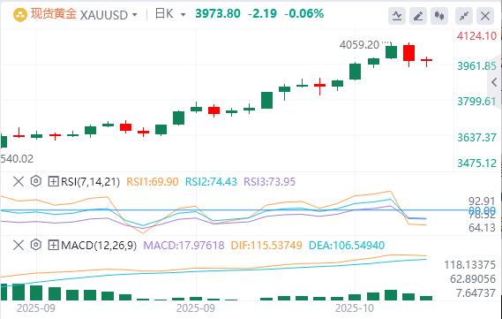Open the 日K timeframe dropdown
Viewport: 502px width, 319px height.
(184, 15)
